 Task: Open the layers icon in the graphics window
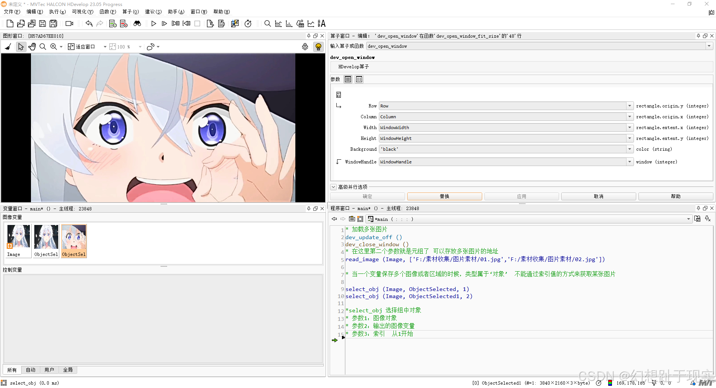(x=305, y=47)
